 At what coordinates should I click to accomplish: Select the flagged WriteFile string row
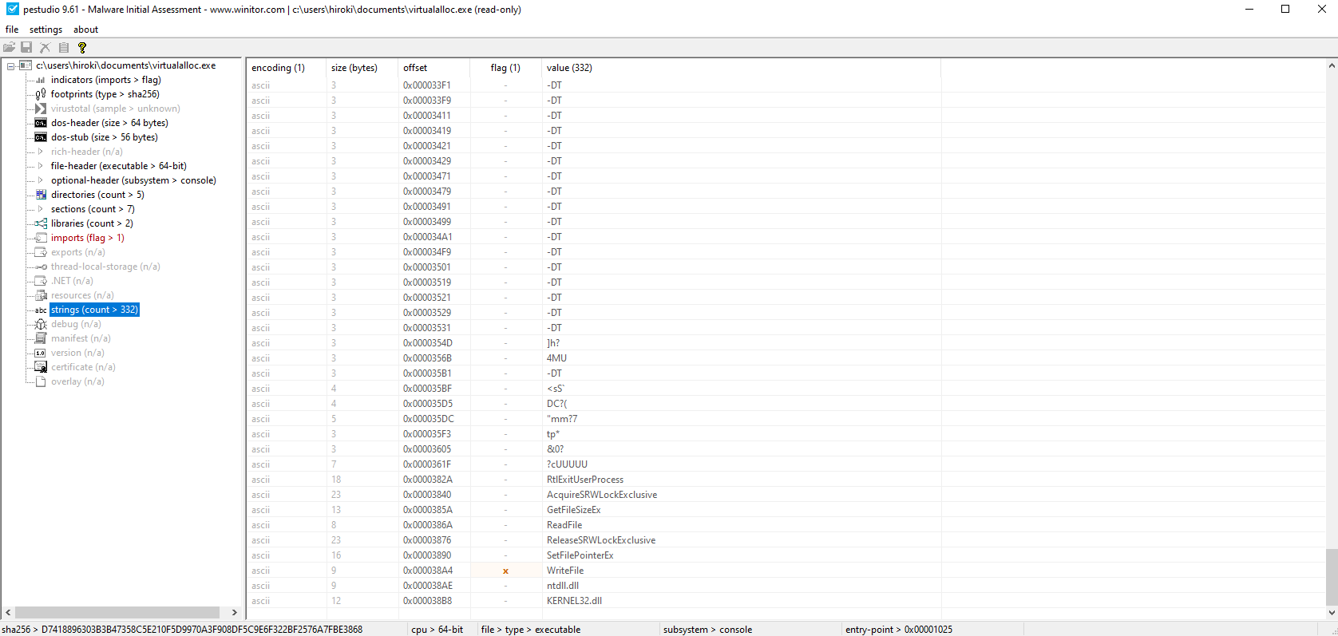click(565, 571)
